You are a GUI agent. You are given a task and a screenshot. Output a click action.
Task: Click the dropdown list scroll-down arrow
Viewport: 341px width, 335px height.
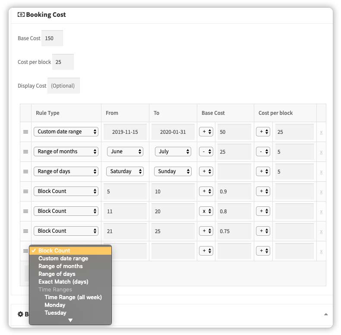(70, 320)
